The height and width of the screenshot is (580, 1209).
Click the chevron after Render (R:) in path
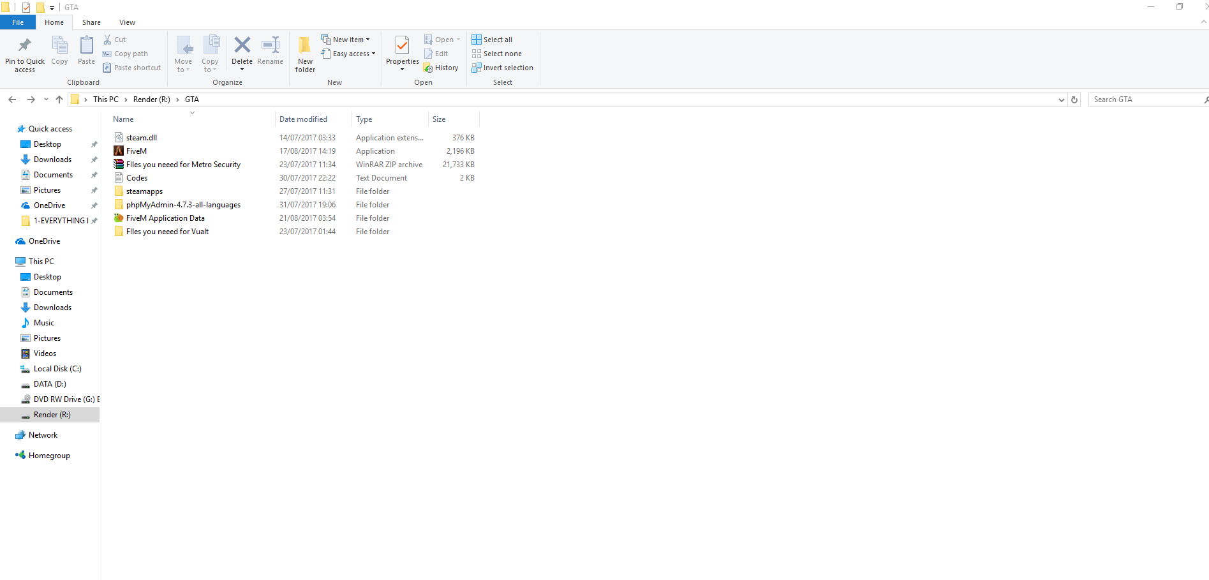coord(177,100)
